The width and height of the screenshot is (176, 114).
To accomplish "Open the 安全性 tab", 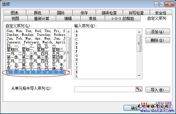I will point(161,13).
